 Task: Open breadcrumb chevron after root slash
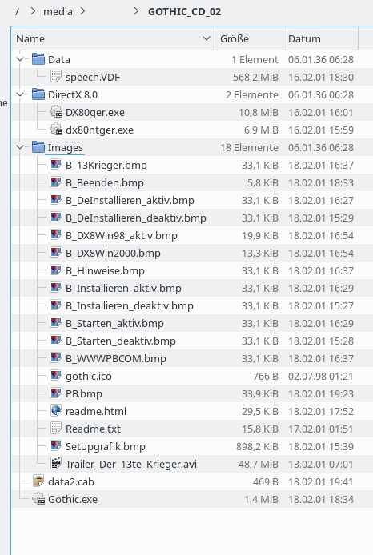coord(33,11)
